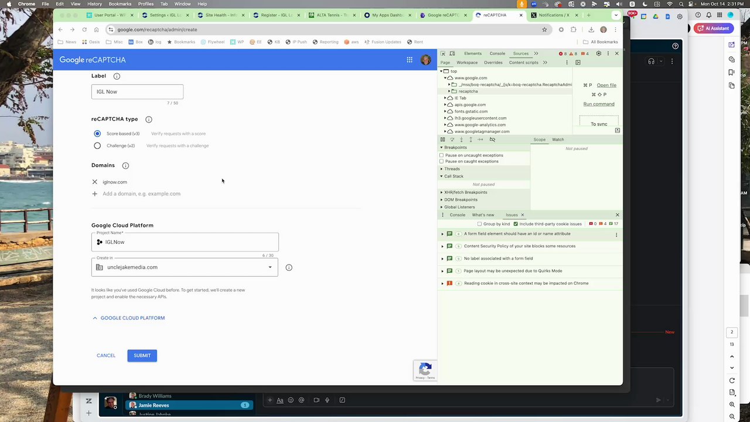Open the Content scripts tab
The height and width of the screenshot is (422, 750).
[524, 62]
